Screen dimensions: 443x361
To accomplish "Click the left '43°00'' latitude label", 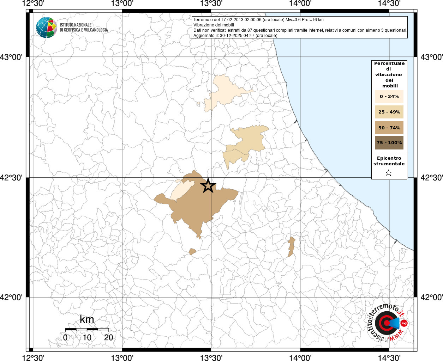I will pos(11,57).
